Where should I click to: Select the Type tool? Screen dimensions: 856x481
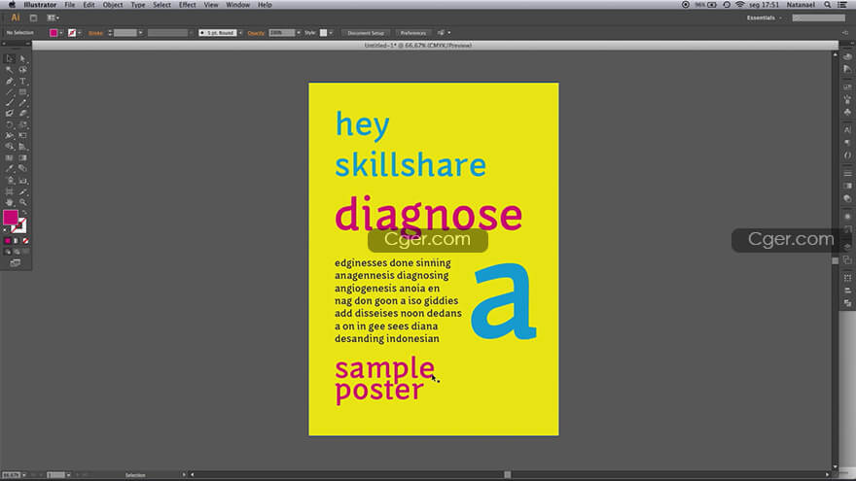pos(22,81)
